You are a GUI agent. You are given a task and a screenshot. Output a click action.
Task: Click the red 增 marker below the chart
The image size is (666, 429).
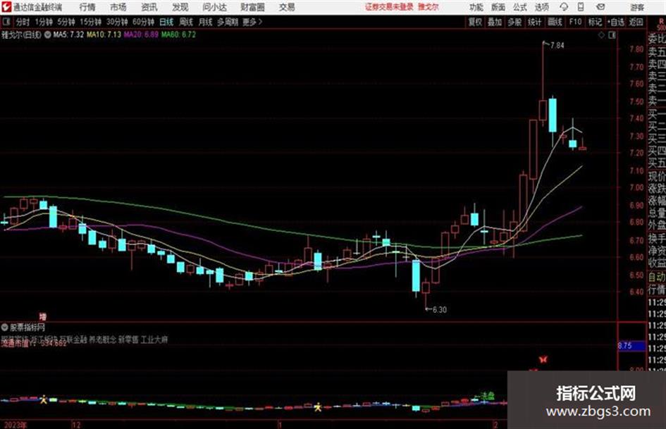tap(43, 316)
